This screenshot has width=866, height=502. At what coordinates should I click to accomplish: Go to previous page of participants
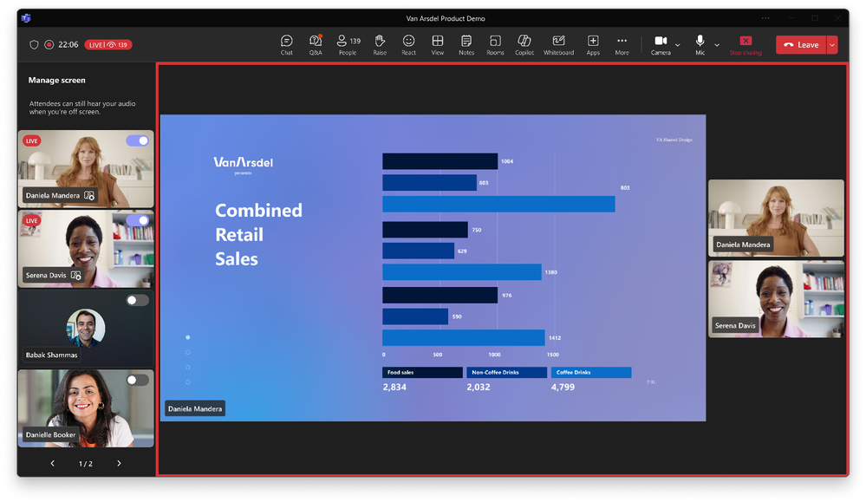pos(53,463)
